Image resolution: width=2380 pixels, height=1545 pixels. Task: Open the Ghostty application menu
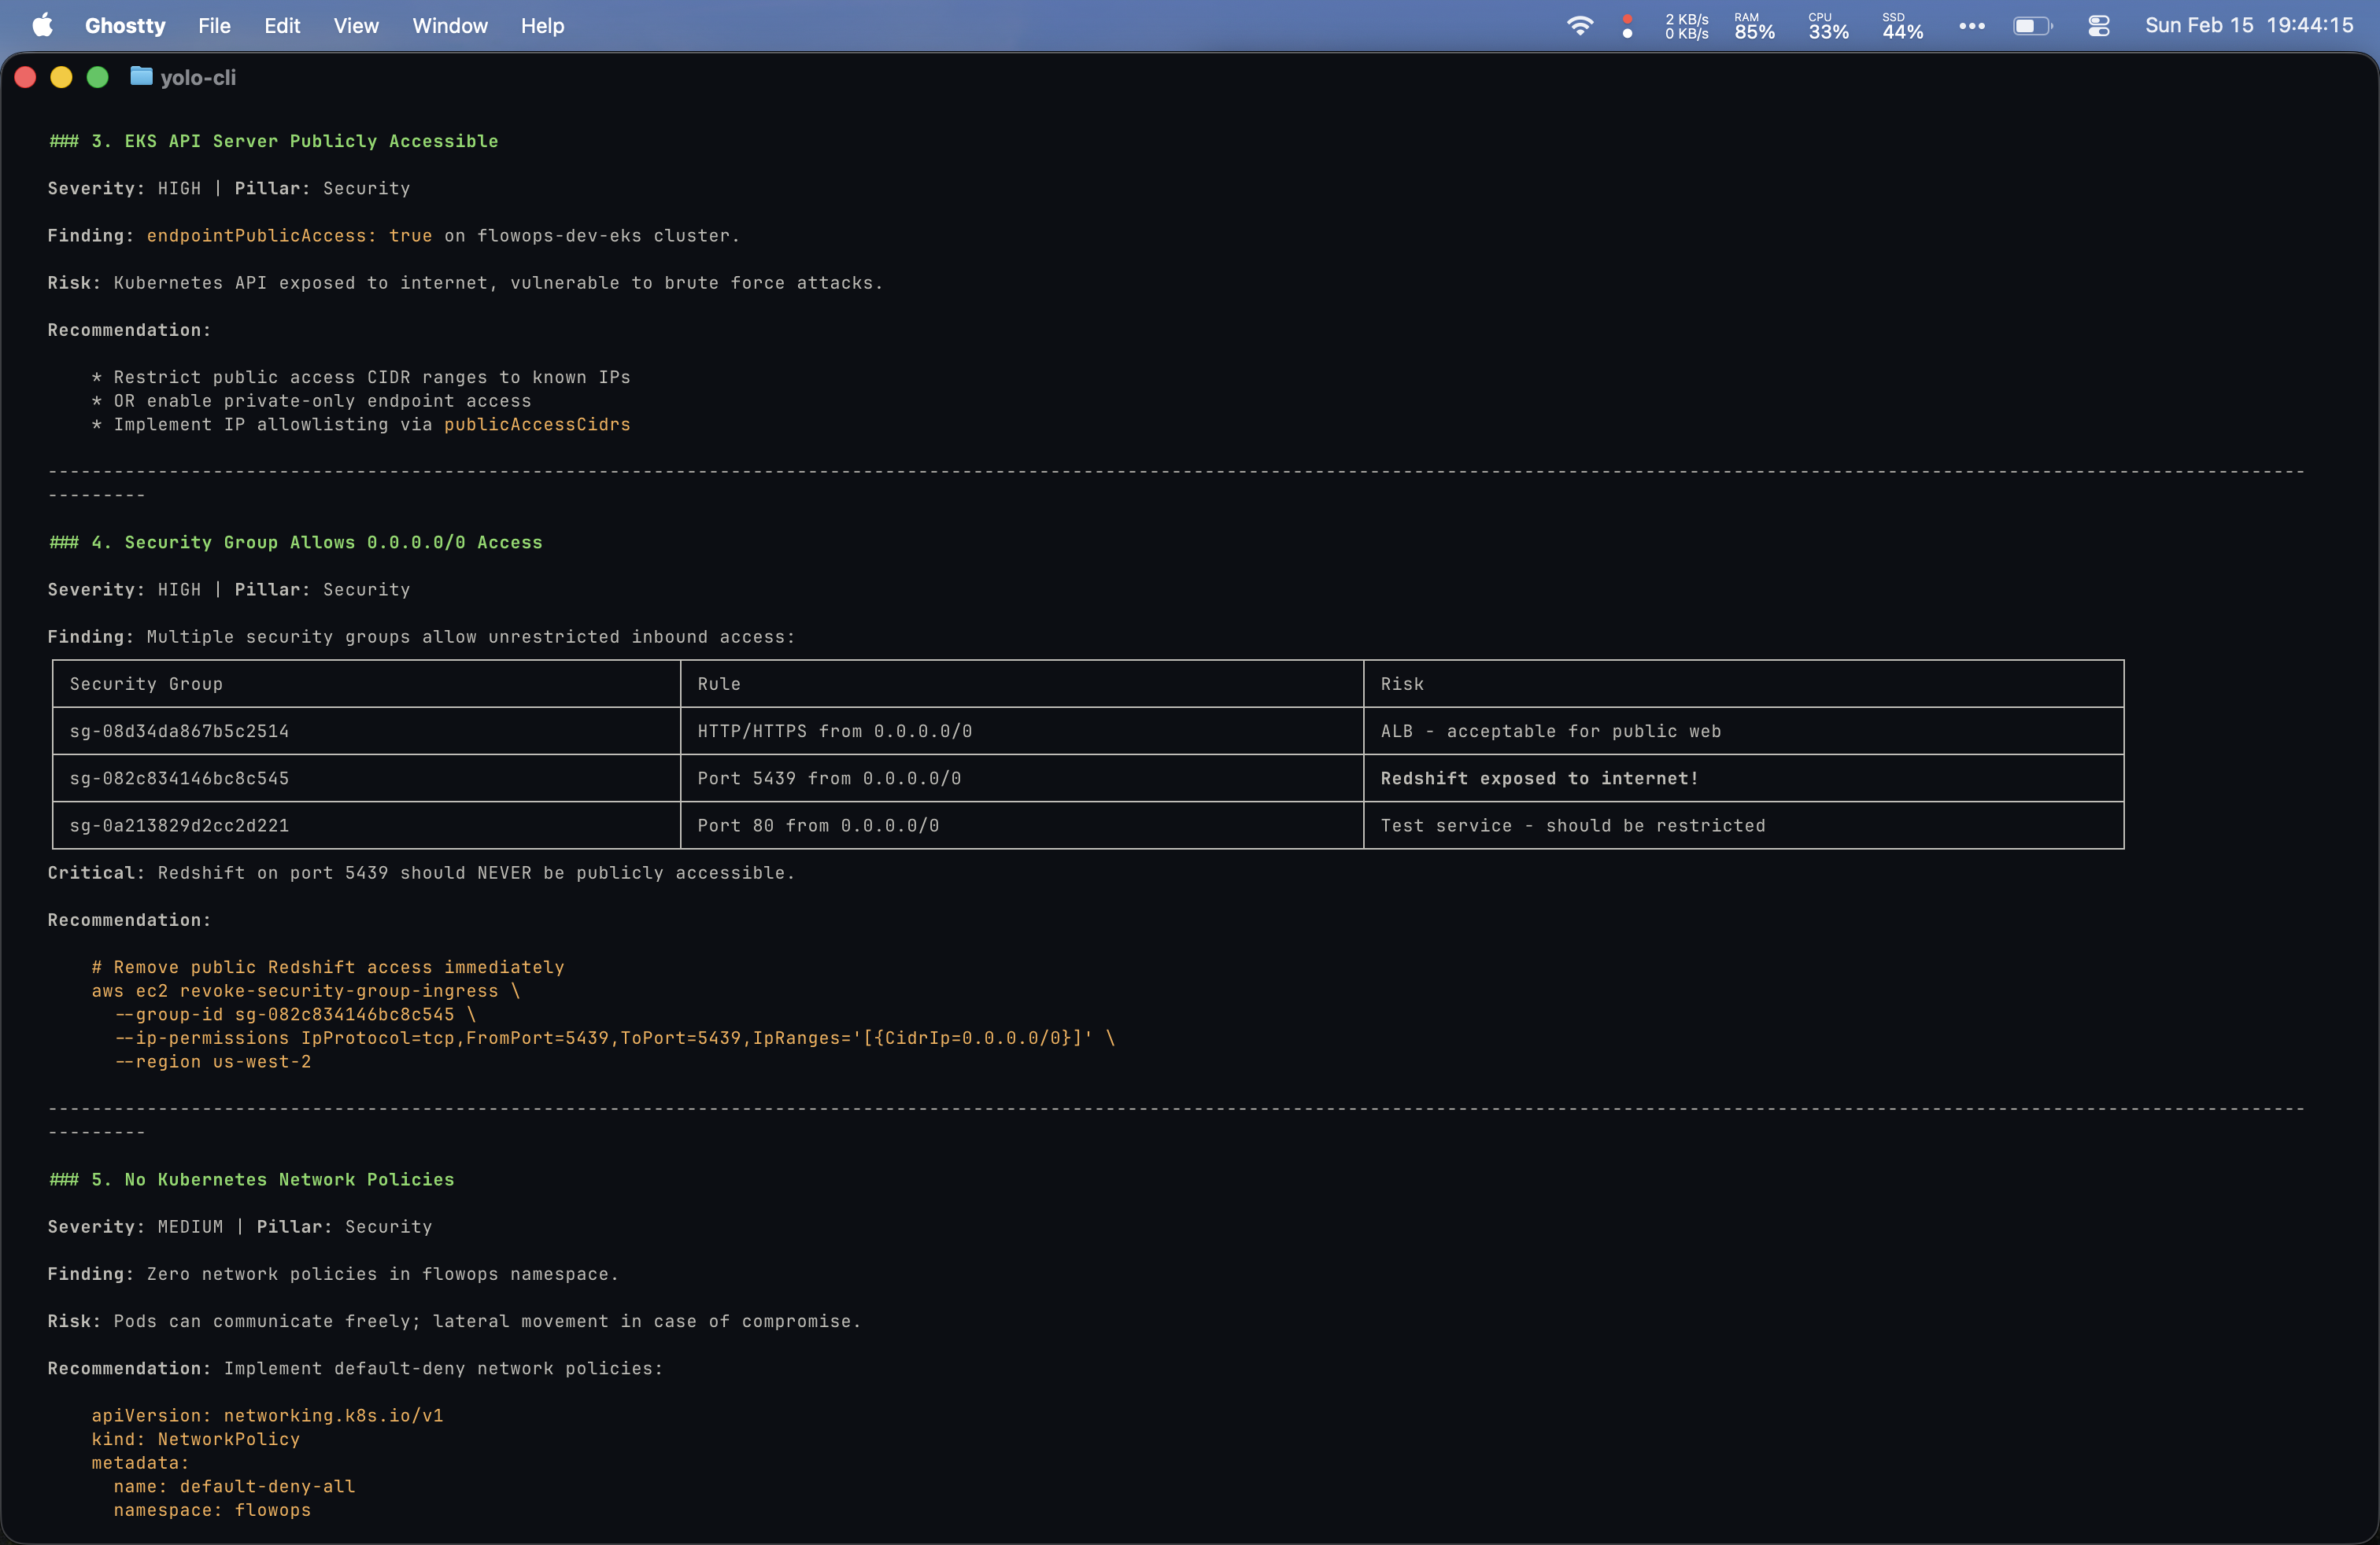(125, 25)
